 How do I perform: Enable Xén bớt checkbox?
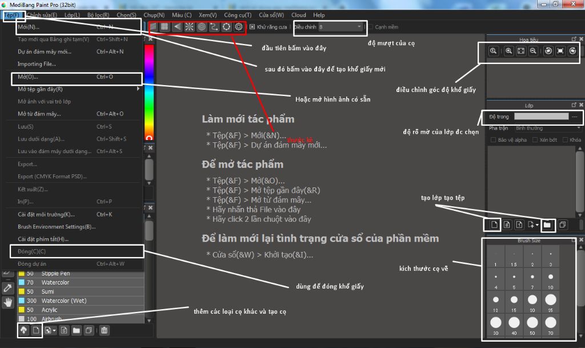[x=535, y=140]
